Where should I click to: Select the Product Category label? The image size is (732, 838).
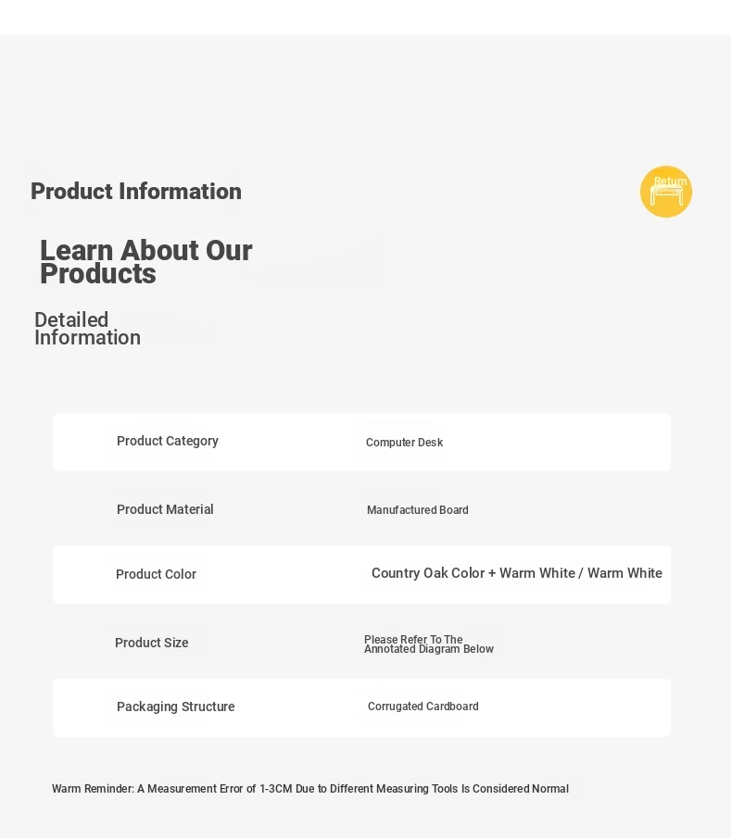pos(168,441)
